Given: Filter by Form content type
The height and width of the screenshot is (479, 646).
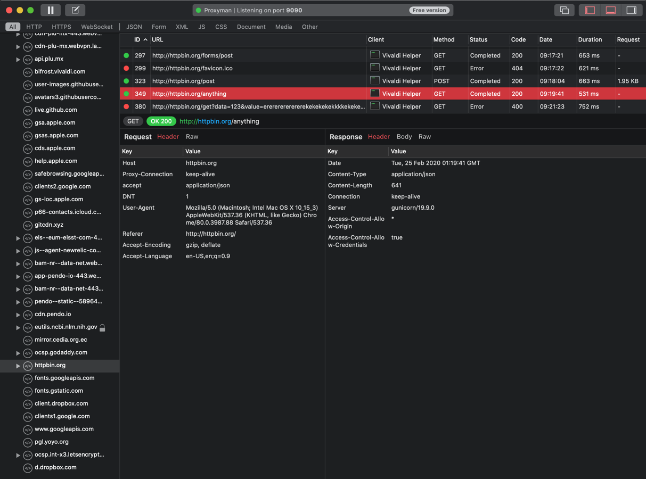Looking at the screenshot, I should (x=159, y=27).
